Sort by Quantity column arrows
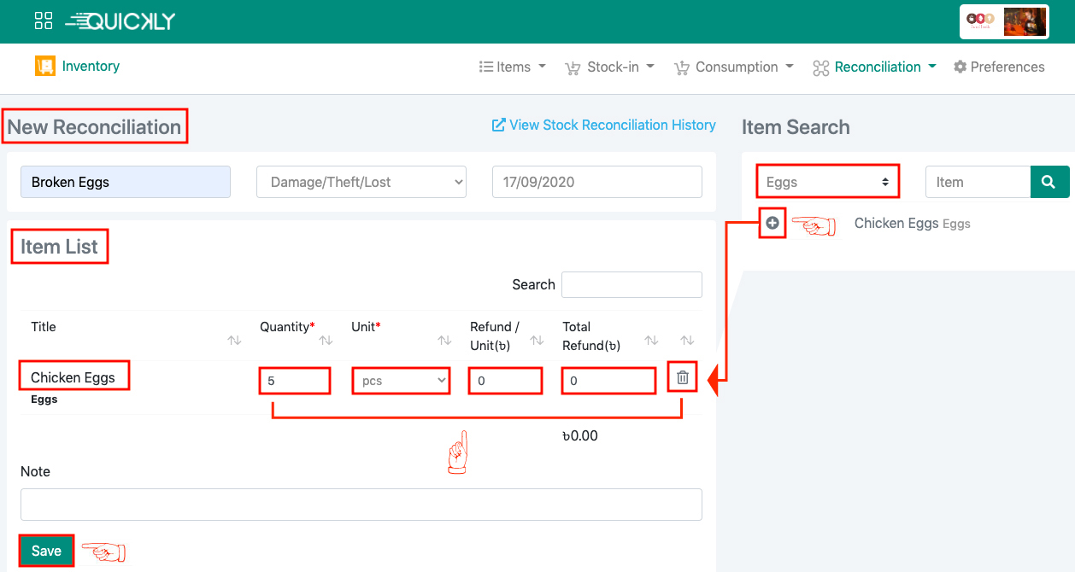The height and width of the screenshot is (572, 1075). coord(326,341)
